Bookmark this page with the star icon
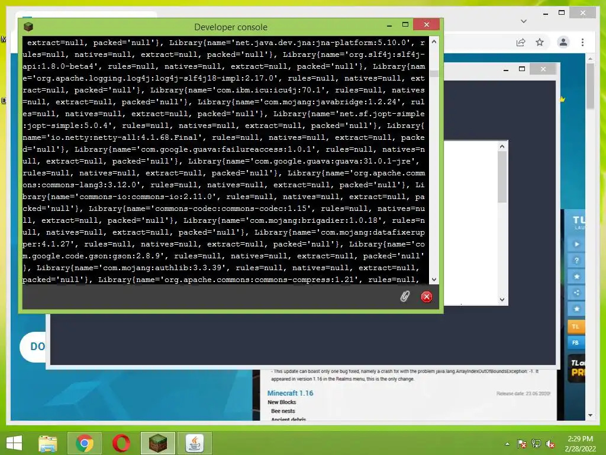 pos(540,42)
